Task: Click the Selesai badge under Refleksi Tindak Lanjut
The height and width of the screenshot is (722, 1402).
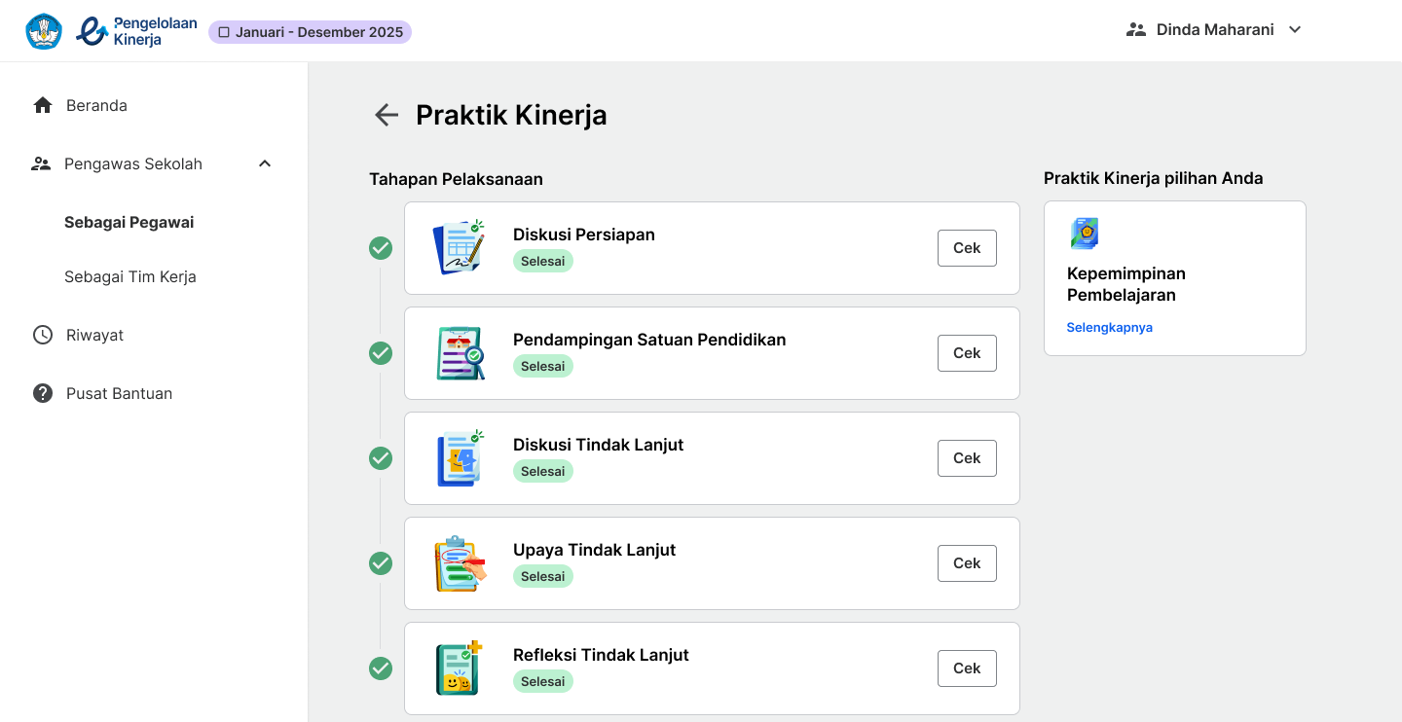Action: 543,681
